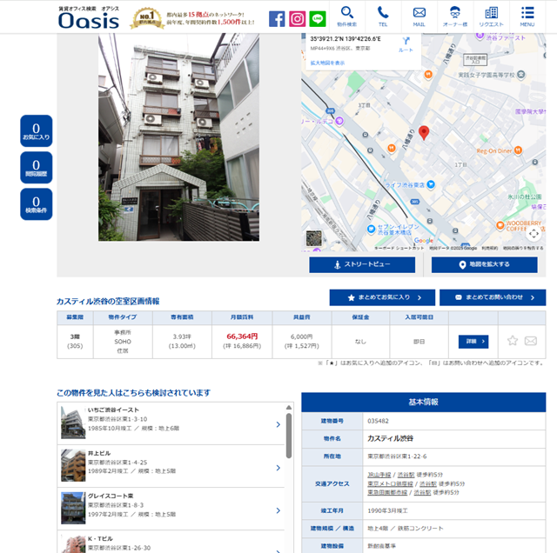Image resolution: width=557 pixels, height=553 pixels.
Task: Click the TEL phone icon
Action: coord(383,16)
